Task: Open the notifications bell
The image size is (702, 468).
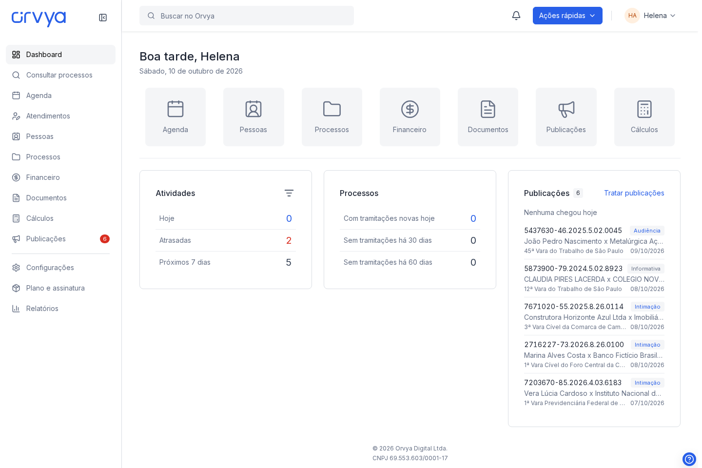Action: coord(516,16)
